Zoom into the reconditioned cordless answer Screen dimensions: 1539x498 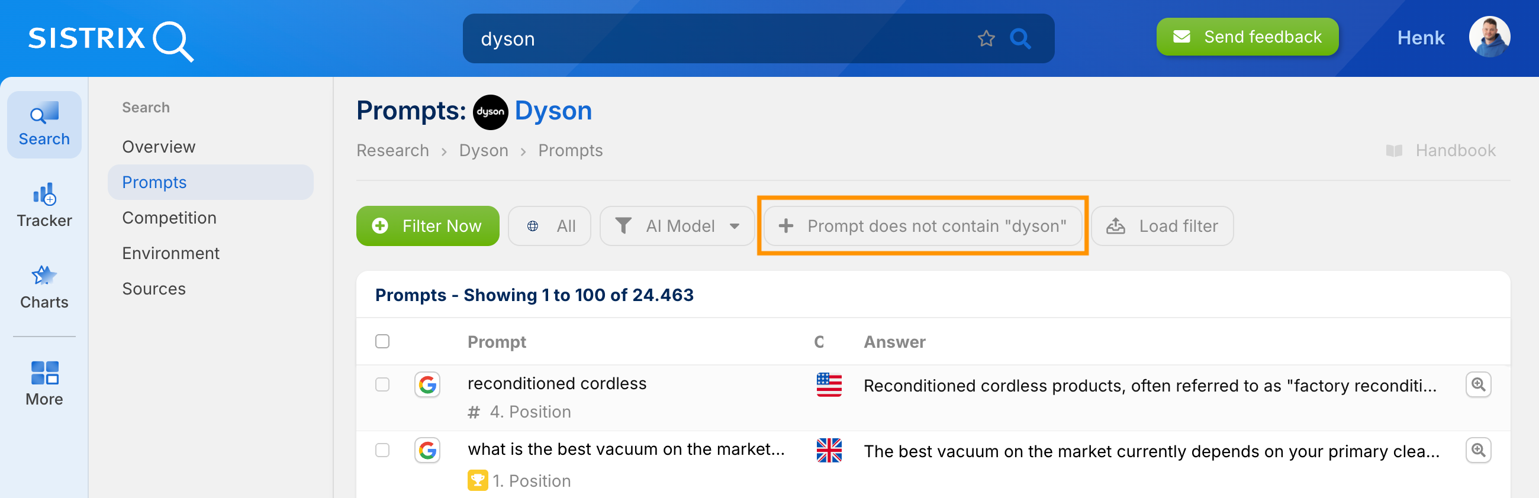(1478, 384)
